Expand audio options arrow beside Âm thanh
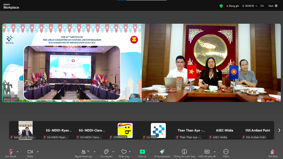The width and height of the screenshot is (283, 159). pyautogui.click(x=18, y=152)
